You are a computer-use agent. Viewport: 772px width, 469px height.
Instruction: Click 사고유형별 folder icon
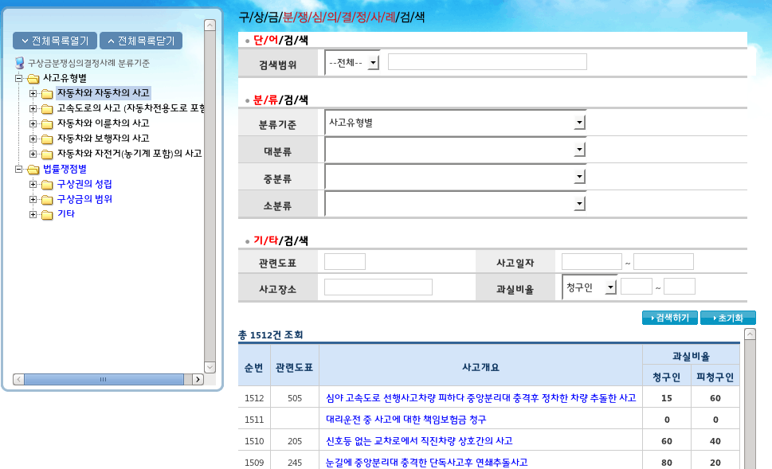[x=33, y=79]
